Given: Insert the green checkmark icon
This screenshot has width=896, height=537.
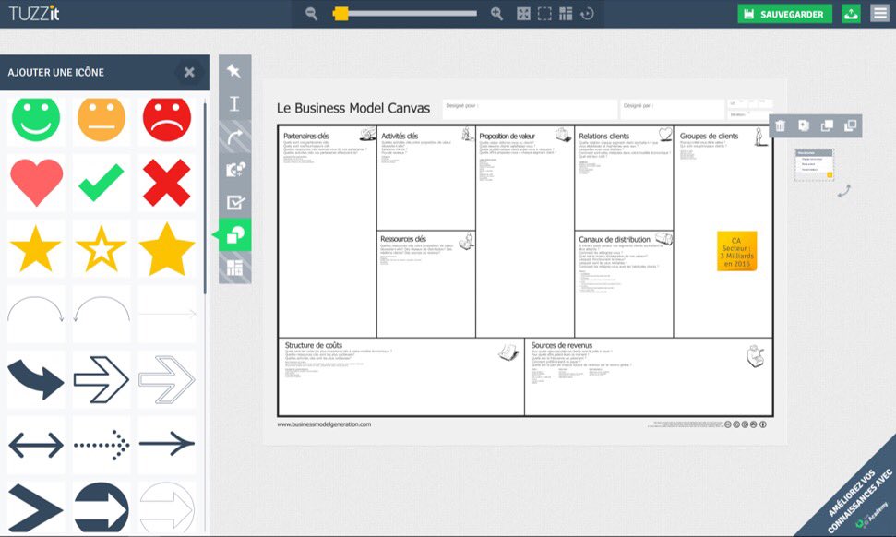Looking at the screenshot, I should [102, 183].
